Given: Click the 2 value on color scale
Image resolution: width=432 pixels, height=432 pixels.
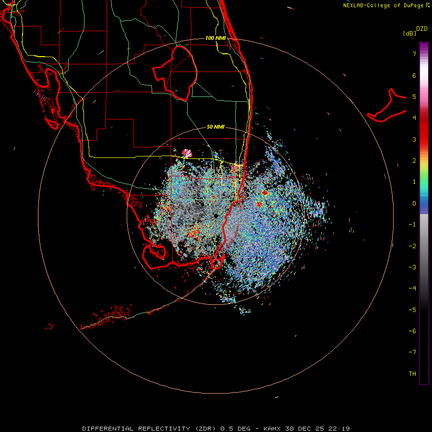Looking at the screenshot, I should click(414, 161).
